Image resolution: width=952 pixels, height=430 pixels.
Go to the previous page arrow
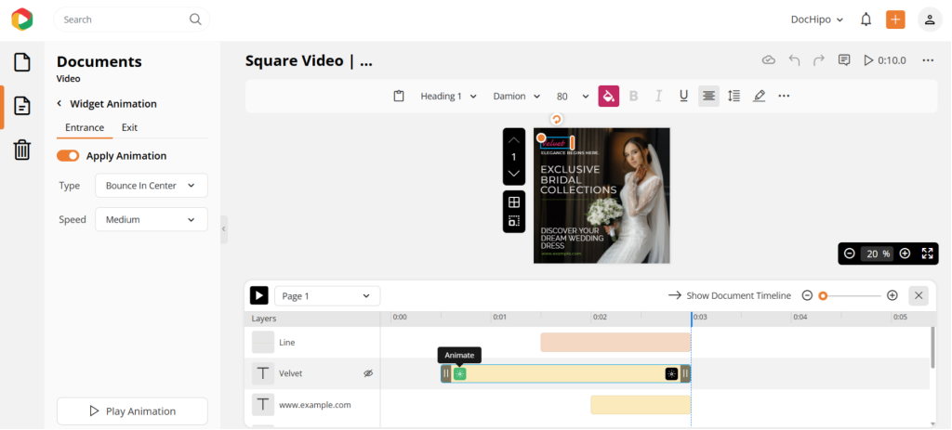(x=513, y=140)
